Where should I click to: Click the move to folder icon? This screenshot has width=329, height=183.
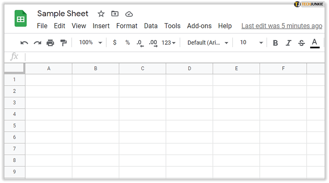[x=115, y=14]
